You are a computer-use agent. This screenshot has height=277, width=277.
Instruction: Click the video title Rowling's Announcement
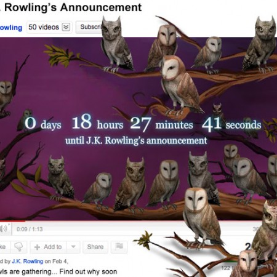[x=72, y=7]
